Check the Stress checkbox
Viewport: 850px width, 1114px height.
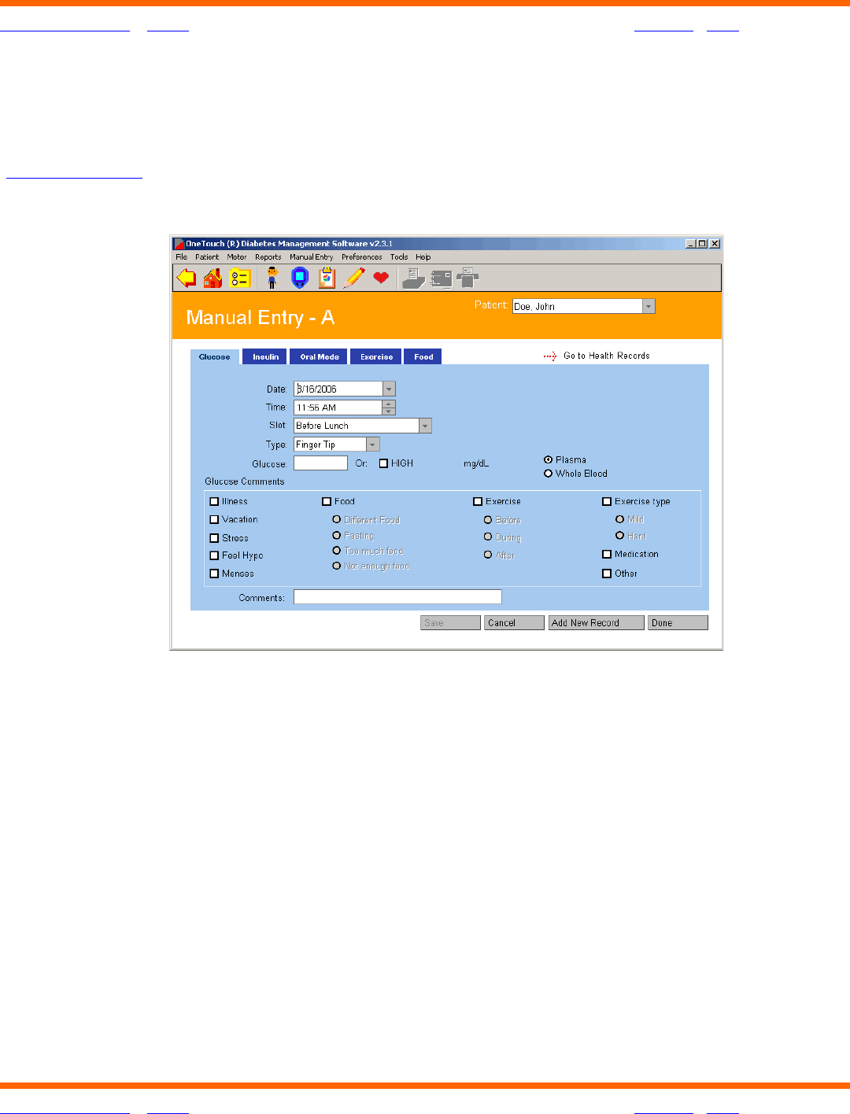tap(214, 538)
